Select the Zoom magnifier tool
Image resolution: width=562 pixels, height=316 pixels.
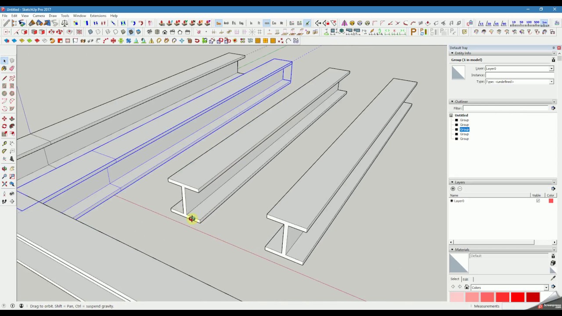tap(4, 176)
